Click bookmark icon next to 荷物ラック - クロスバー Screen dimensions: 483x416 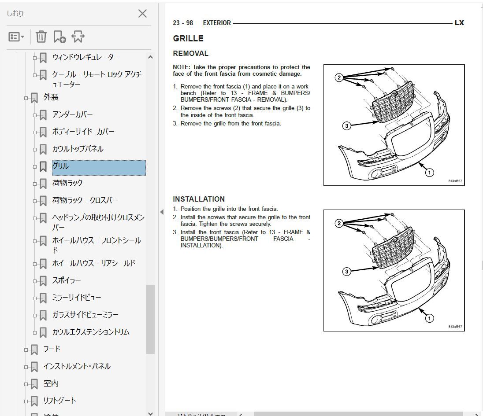coord(43,201)
